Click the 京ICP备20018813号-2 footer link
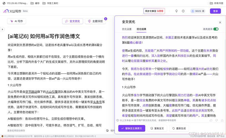 (85, 136)
